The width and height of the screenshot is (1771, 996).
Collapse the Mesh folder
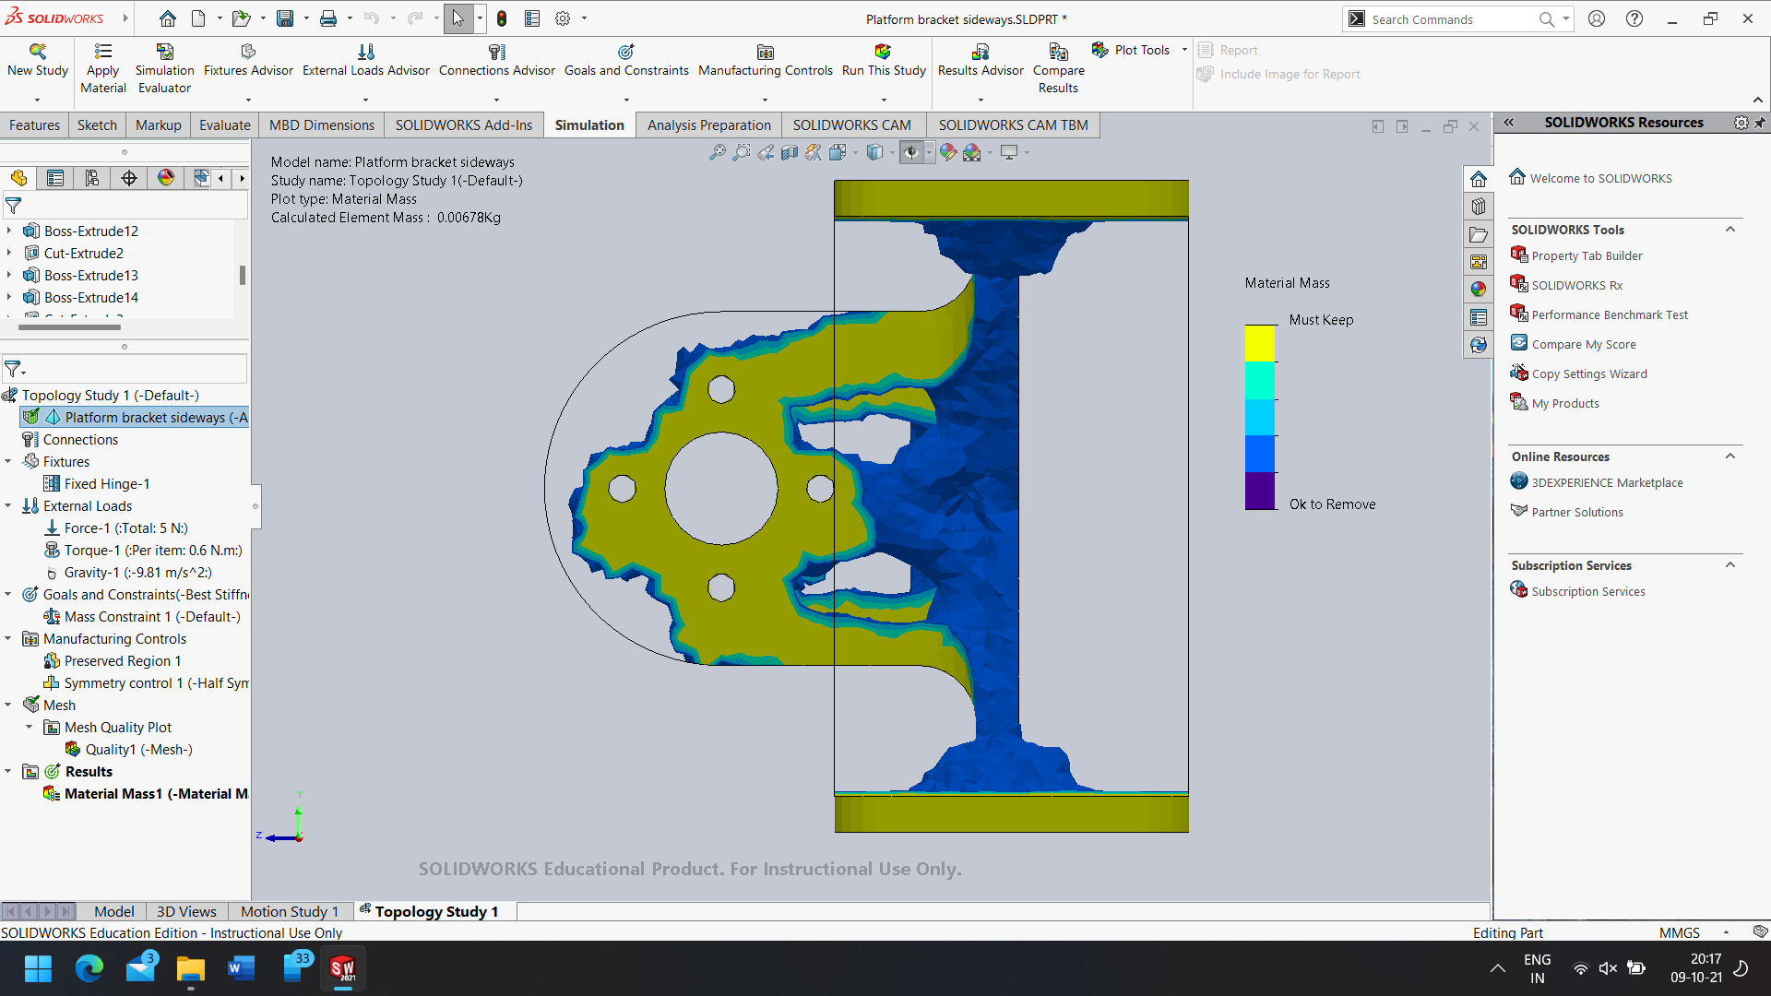(x=8, y=705)
